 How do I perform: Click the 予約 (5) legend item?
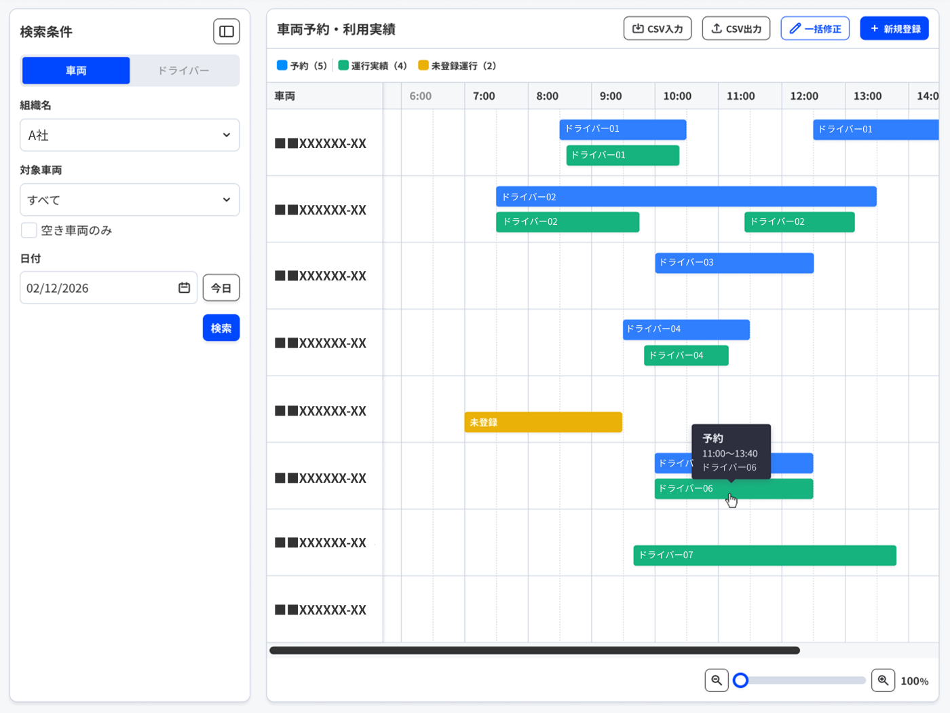pyautogui.click(x=302, y=66)
